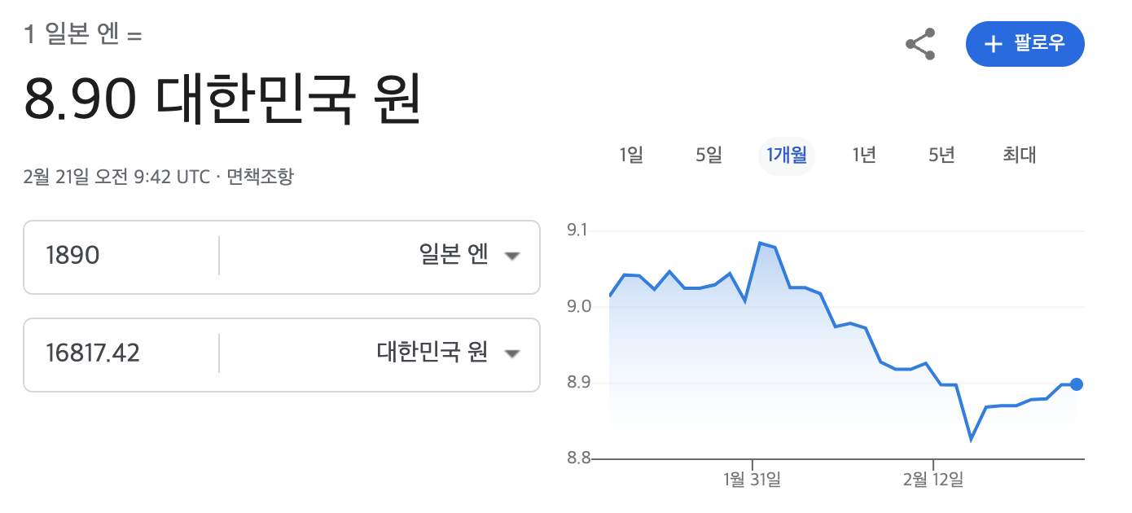Show the 5년 chart history

point(941,156)
